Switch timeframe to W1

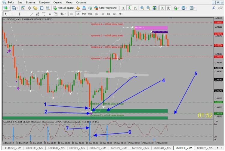[115, 14]
